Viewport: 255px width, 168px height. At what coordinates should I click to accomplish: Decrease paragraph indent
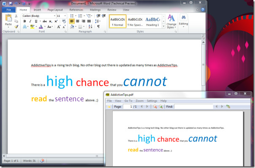(x=98, y=16)
